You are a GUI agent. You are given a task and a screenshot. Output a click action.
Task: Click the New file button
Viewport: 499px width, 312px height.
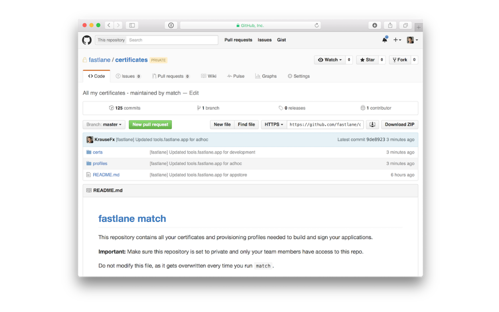point(222,125)
